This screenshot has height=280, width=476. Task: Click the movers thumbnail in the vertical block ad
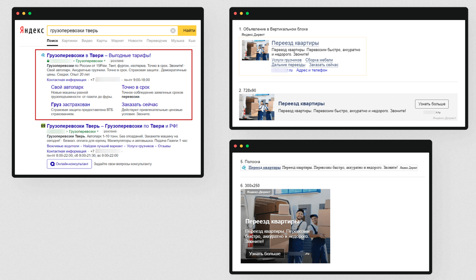click(255, 50)
